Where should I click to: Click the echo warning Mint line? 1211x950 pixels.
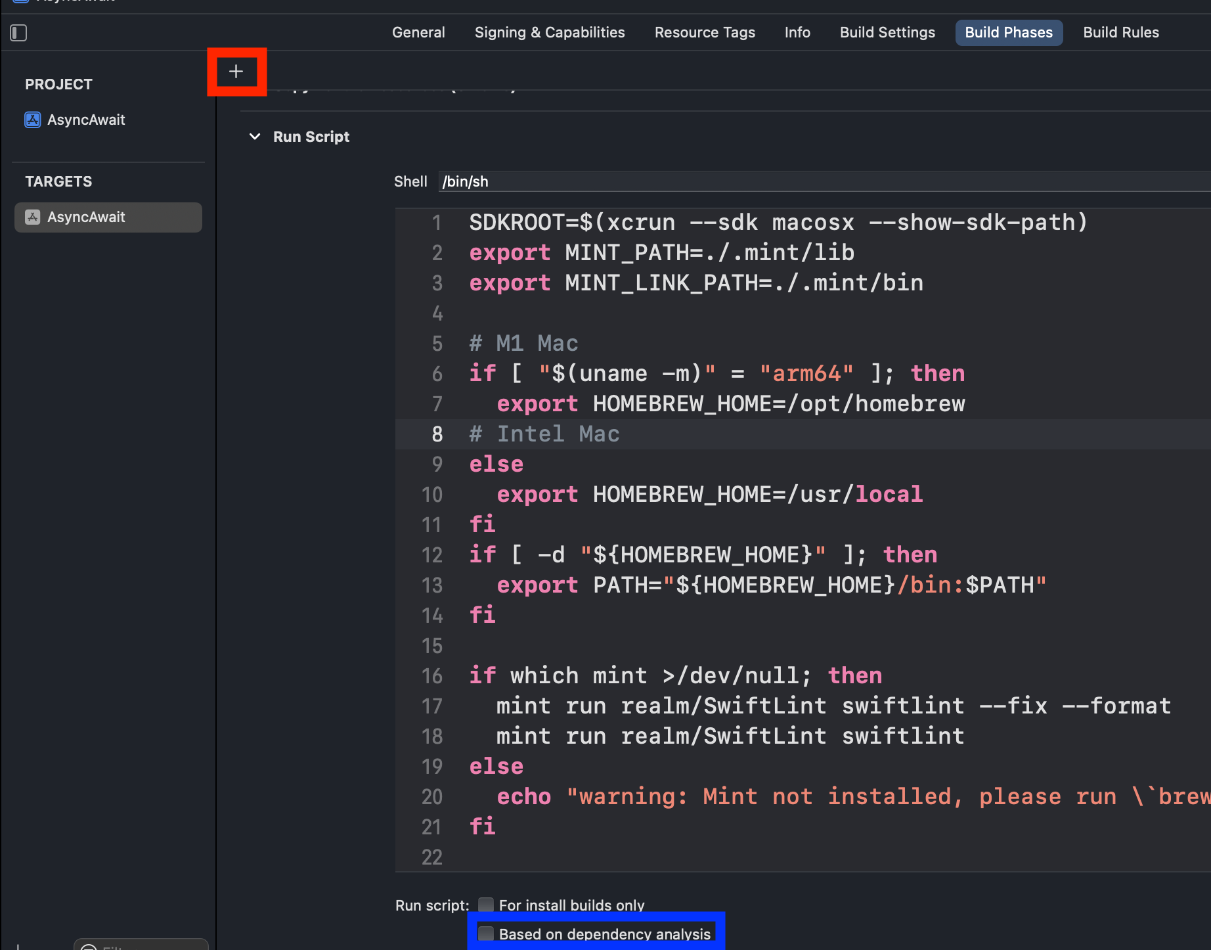pyautogui.click(x=854, y=797)
